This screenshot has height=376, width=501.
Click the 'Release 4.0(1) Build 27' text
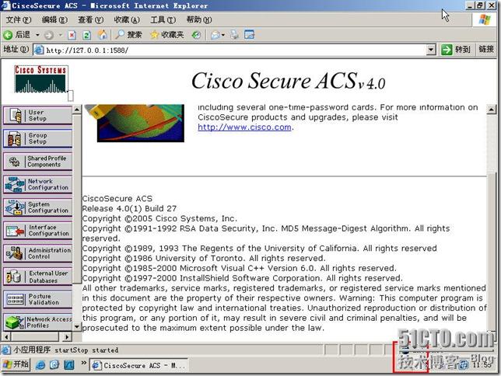point(129,208)
